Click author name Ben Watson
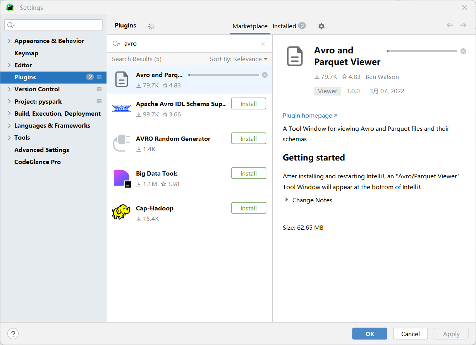The image size is (476, 345). point(382,77)
